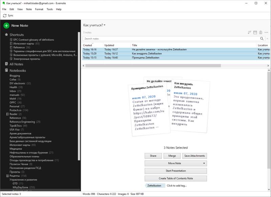
Task: Open the Архив документов notebook
Action: coord(20,133)
